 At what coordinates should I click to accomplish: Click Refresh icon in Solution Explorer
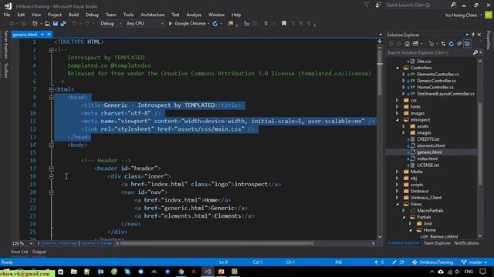[x=451, y=44]
